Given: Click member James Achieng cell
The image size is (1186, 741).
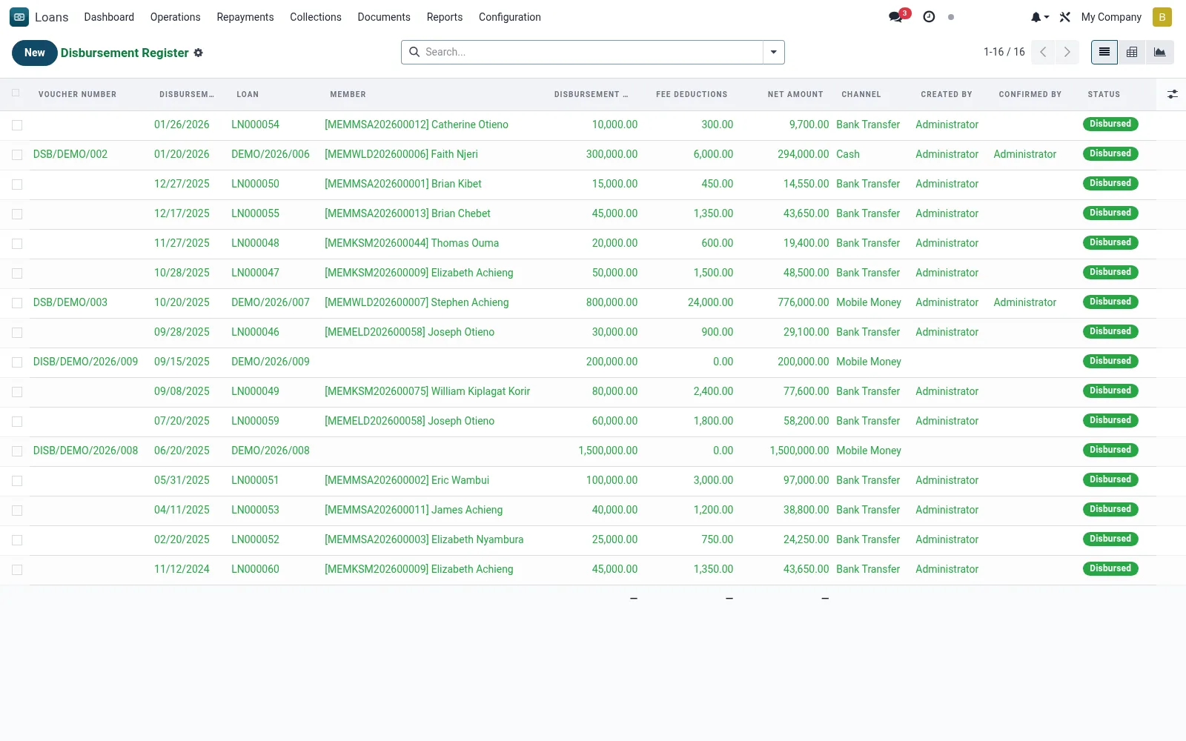Looking at the screenshot, I should [x=414, y=510].
